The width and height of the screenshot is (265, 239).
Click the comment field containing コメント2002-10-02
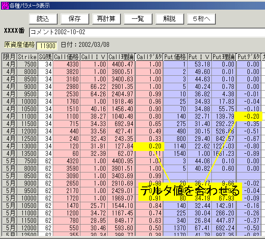coord(147,32)
